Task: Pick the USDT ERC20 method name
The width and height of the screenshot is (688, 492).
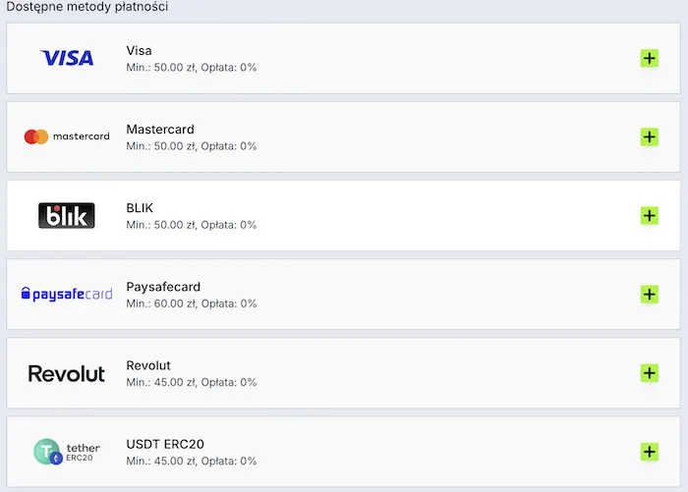Action: point(165,444)
